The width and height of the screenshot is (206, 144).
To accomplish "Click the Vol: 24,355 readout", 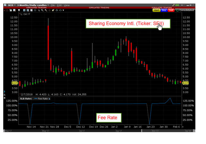I will click(79, 94).
